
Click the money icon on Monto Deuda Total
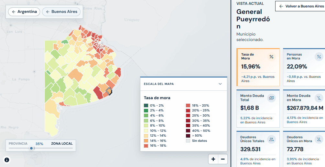point(271,98)
